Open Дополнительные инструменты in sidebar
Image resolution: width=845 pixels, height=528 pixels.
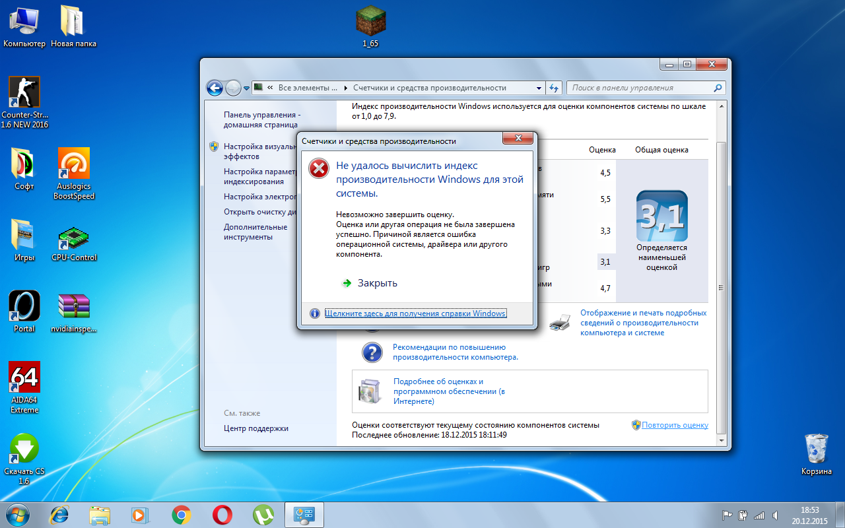pos(255,232)
